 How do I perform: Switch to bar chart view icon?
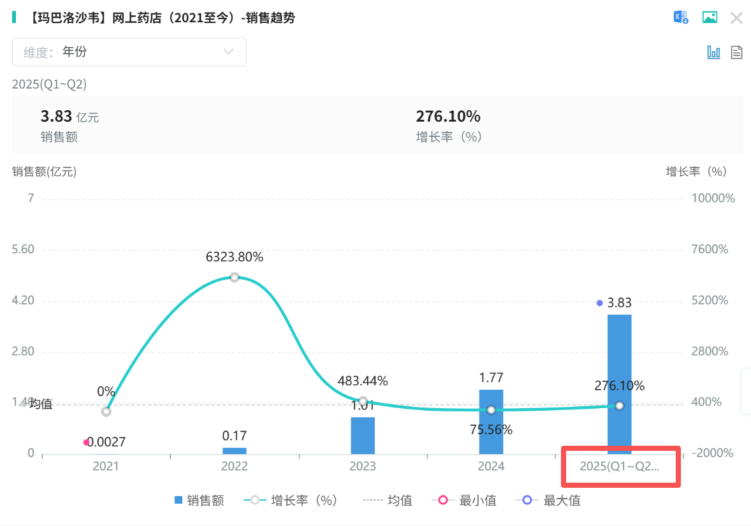coord(713,52)
